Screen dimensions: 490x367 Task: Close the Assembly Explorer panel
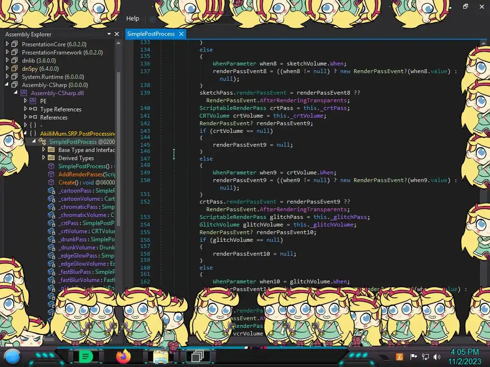117,34
